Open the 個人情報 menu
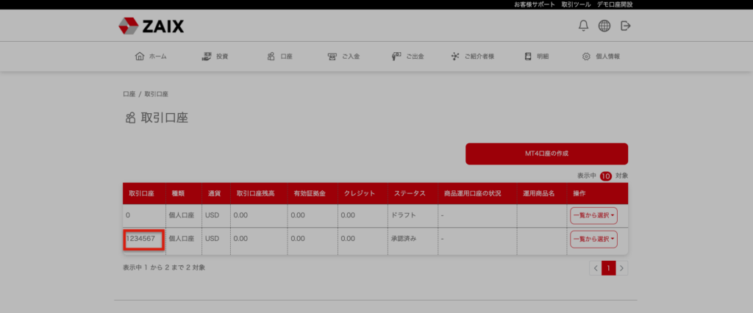The height and width of the screenshot is (313, 753). tap(607, 57)
